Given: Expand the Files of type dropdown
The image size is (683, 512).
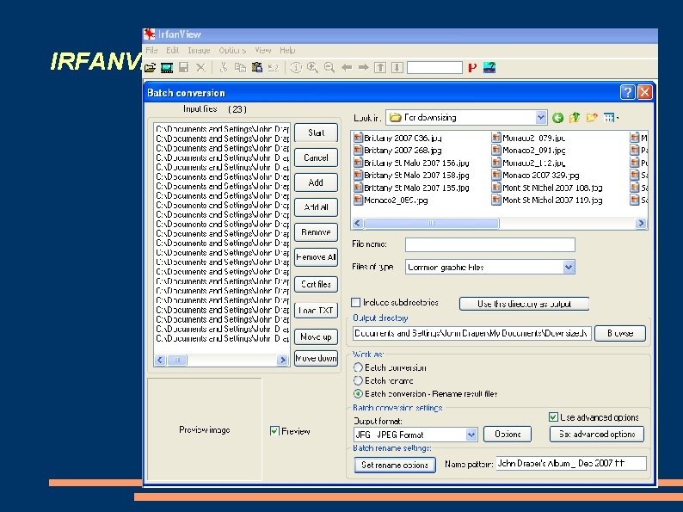Looking at the screenshot, I should click(569, 267).
